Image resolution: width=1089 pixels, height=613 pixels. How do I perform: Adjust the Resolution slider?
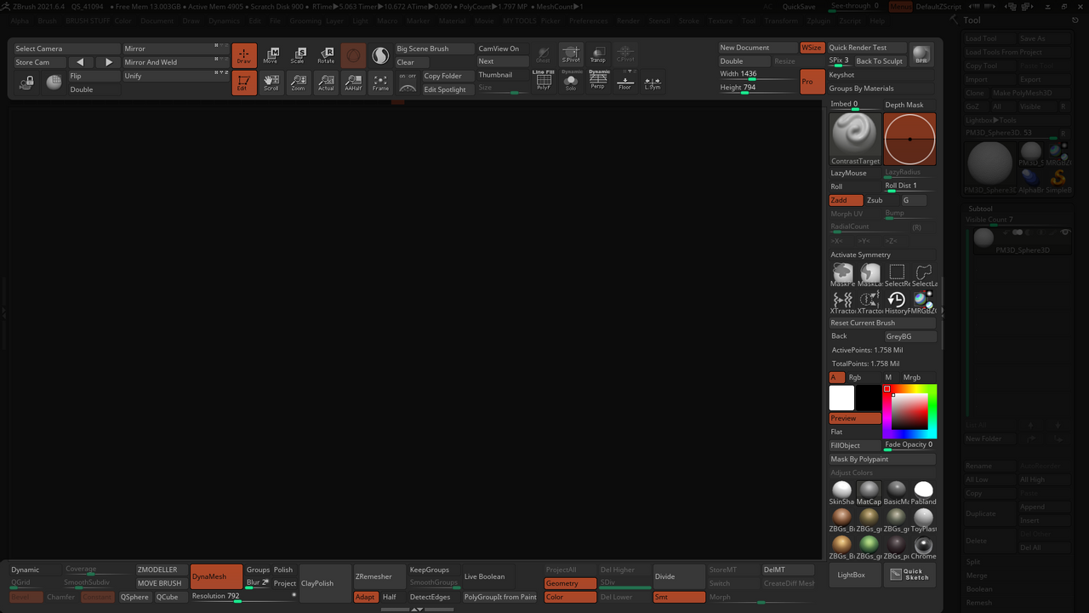pos(243,597)
